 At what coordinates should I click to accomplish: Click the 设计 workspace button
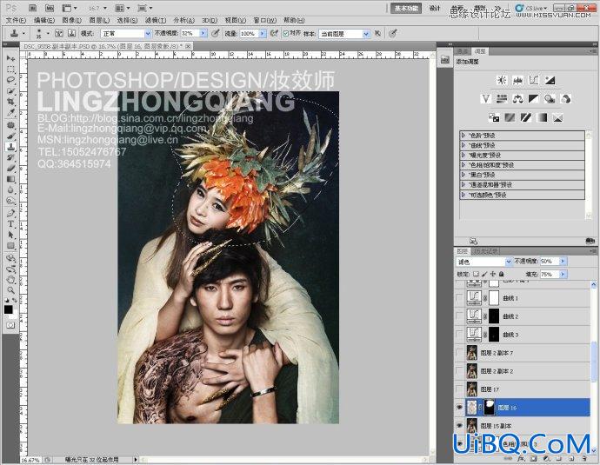pyautogui.click(x=435, y=9)
